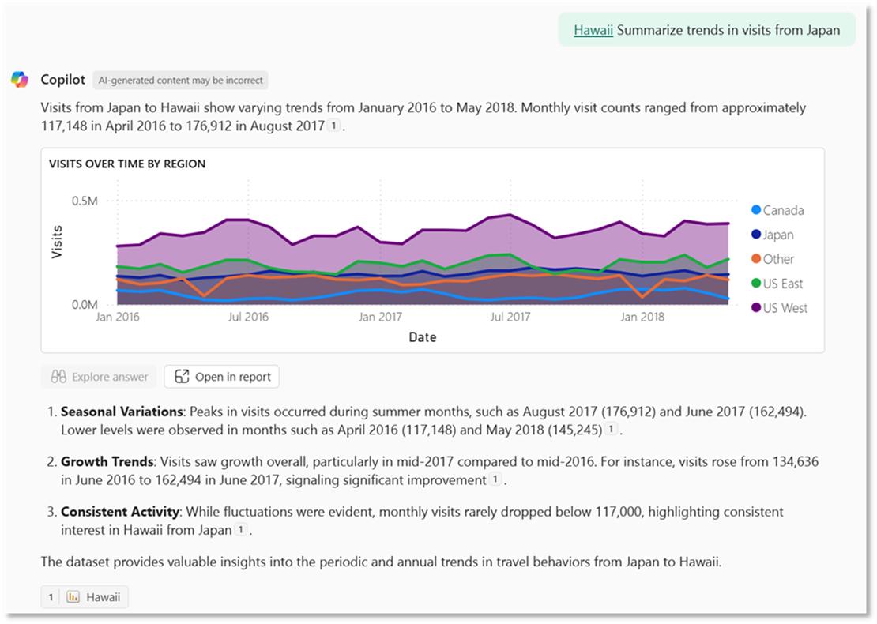The height and width of the screenshot is (624, 877).
Task: Open the Hawaii link in the prompt
Action: (593, 30)
